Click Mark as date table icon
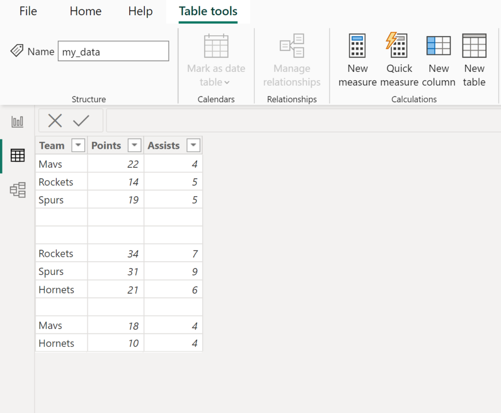Viewport: 501px width, 413px height. click(x=216, y=46)
